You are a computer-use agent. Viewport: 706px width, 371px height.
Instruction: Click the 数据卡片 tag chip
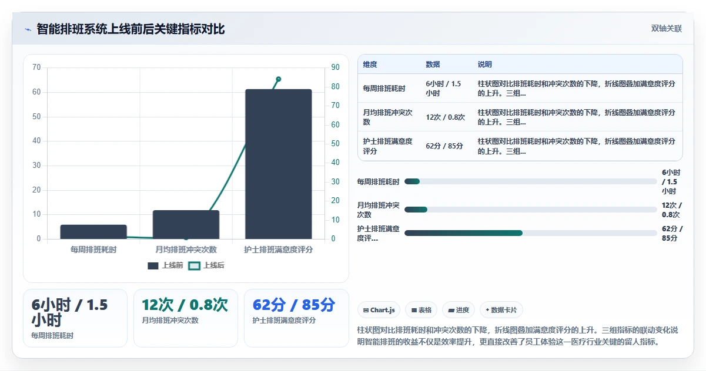(x=501, y=310)
